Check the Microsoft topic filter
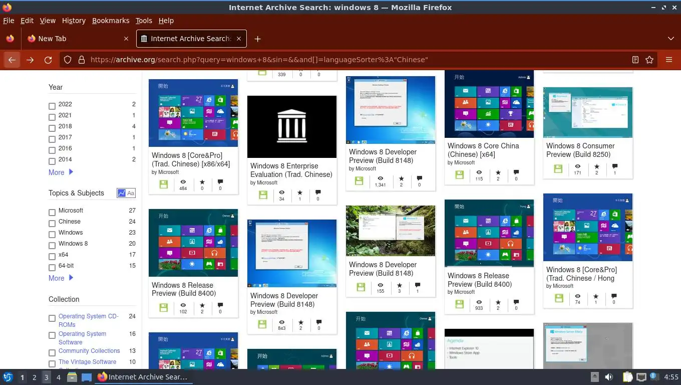The height and width of the screenshot is (385, 681). click(52, 212)
